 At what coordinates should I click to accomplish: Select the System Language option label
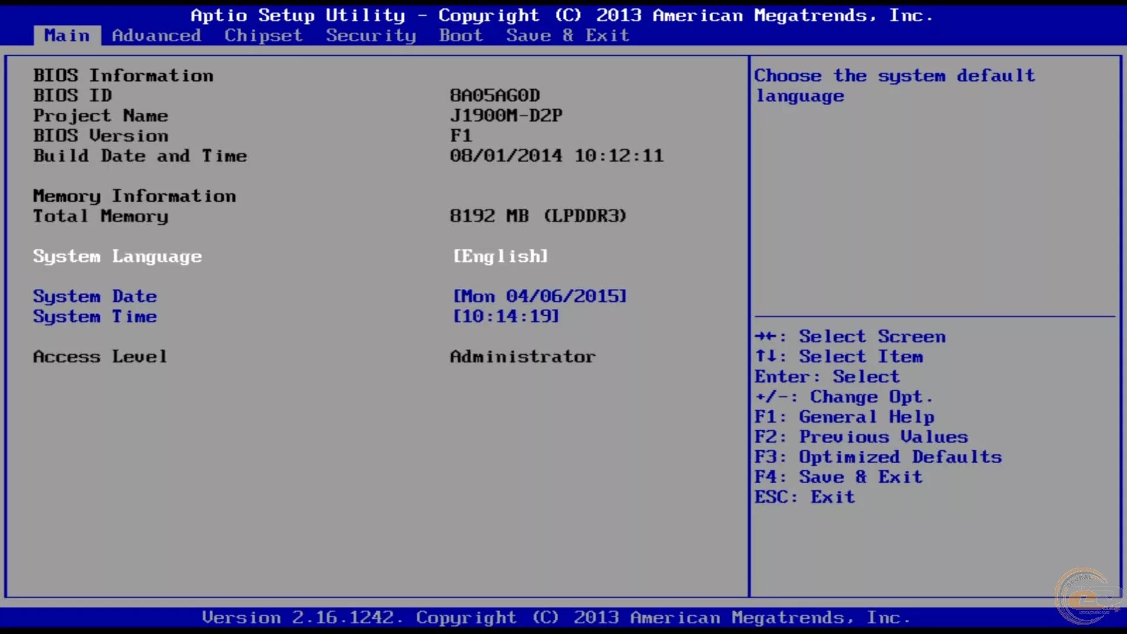117,256
